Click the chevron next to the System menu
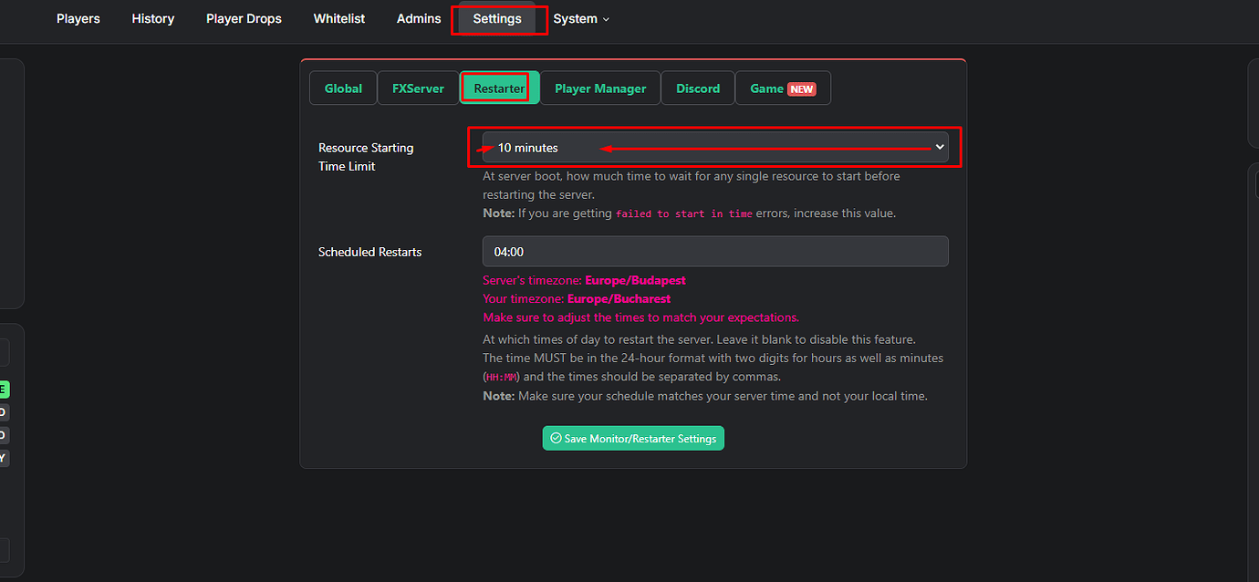1259x582 pixels. (606, 18)
